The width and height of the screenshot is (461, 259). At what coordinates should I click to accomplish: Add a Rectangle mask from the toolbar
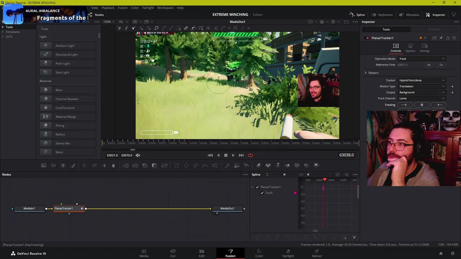pyautogui.click(x=176, y=165)
